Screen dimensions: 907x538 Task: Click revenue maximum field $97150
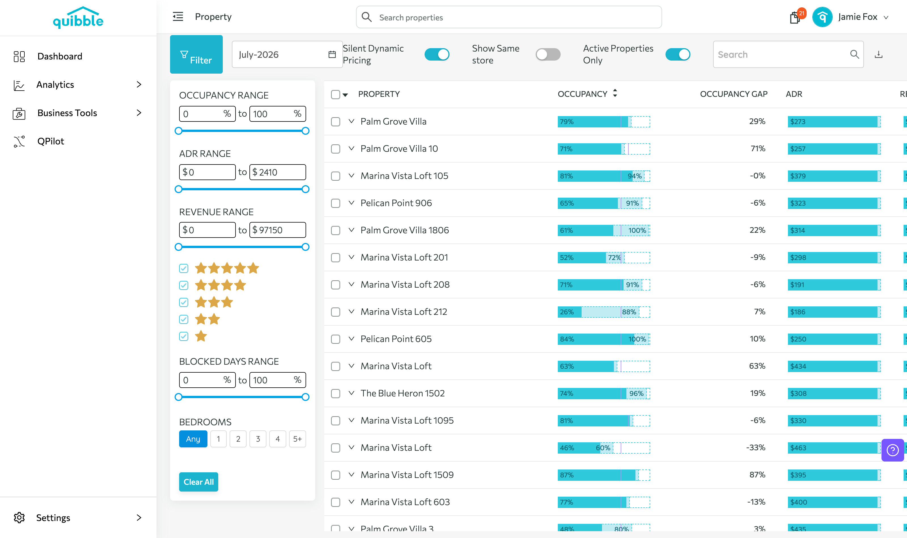278,230
